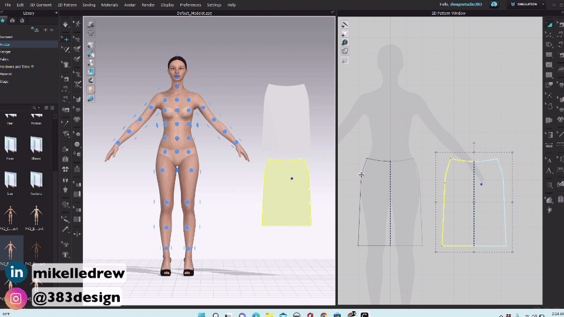Viewport: 564px width, 317px height.
Task: Click the taskbar search magnifier icon
Action: coord(216,315)
